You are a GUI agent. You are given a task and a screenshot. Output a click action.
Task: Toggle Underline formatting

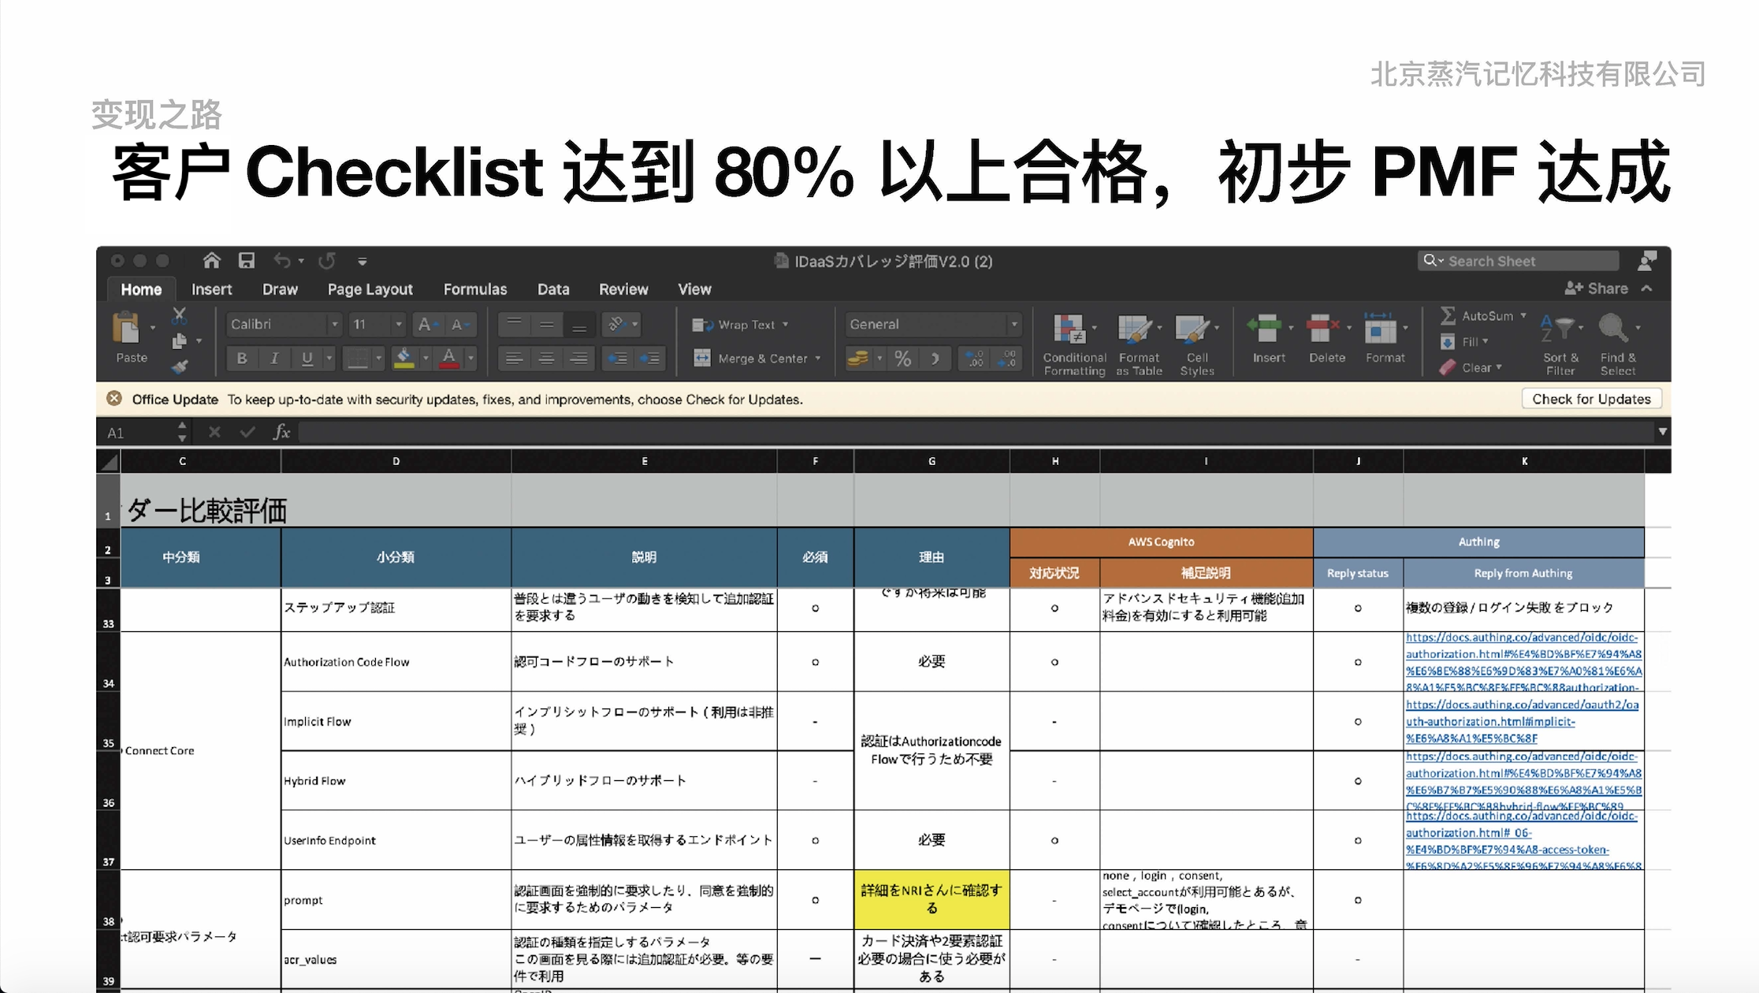pyautogui.click(x=307, y=359)
